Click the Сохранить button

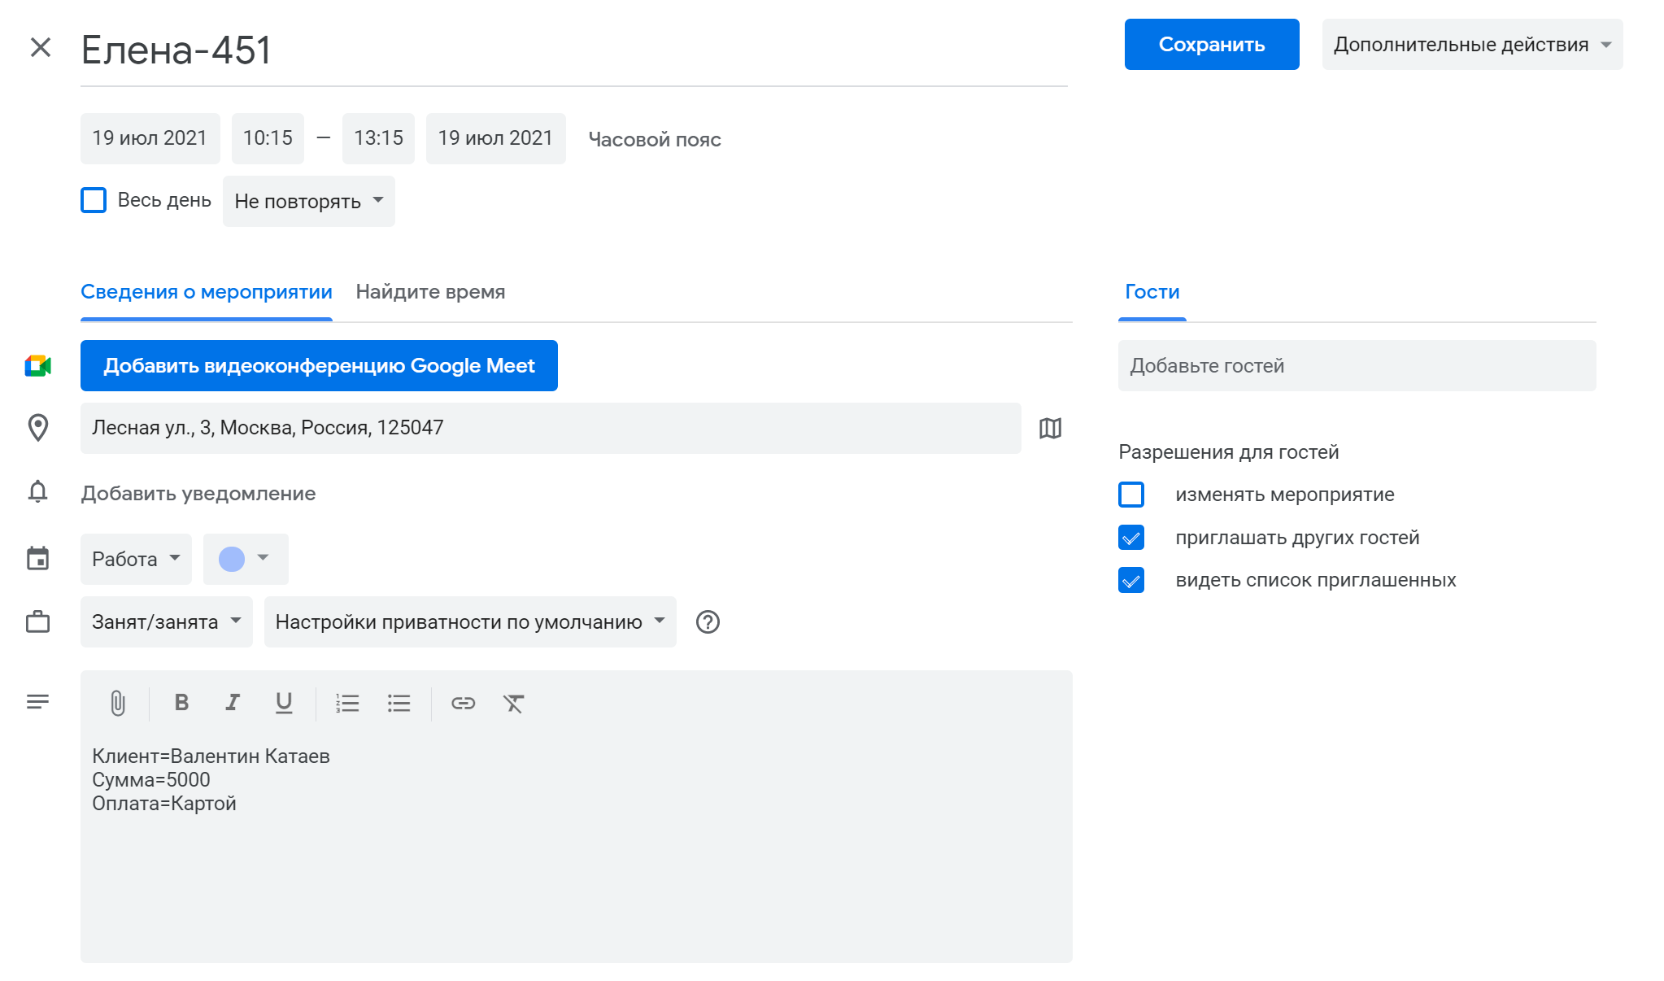point(1212,45)
